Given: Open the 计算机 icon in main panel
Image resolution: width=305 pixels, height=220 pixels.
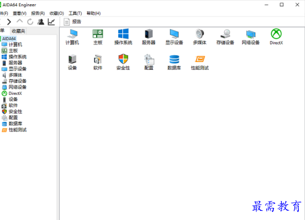Looking at the screenshot, I should click(72, 37).
